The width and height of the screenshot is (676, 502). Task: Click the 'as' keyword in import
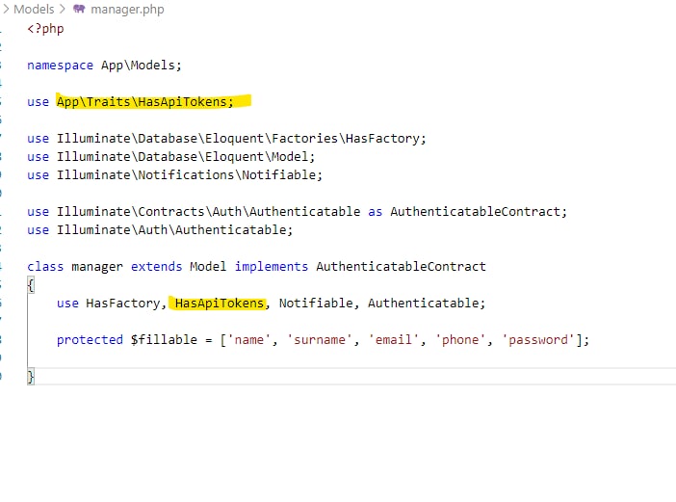point(376,212)
